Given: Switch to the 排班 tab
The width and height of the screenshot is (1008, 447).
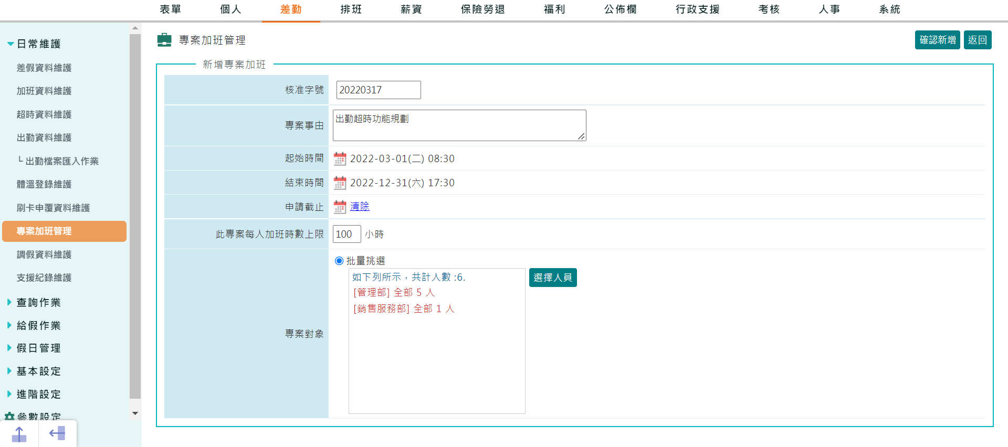Looking at the screenshot, I should (351, 9).
